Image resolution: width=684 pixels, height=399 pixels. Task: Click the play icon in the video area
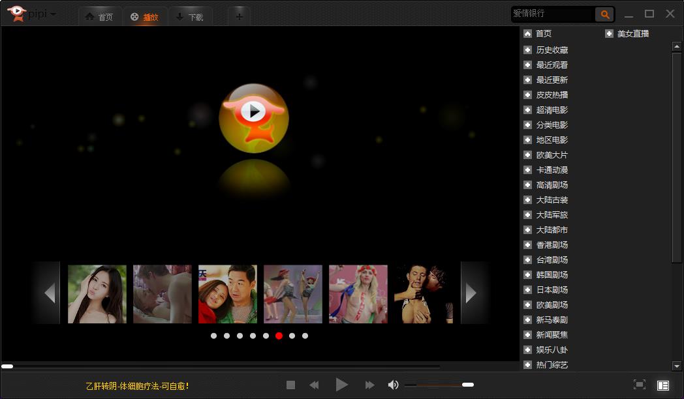[254, 111]
